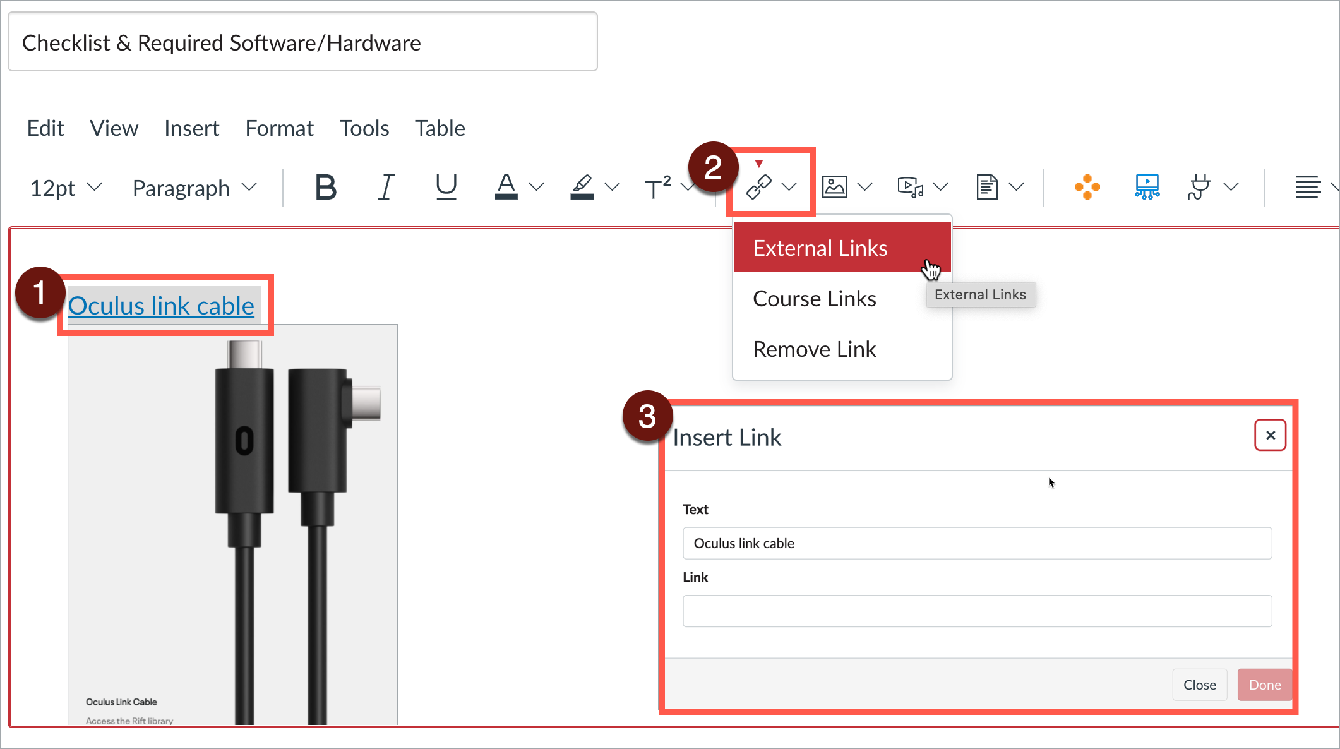
Task: Insert an image using the image icon
Action: click(834, 186)
